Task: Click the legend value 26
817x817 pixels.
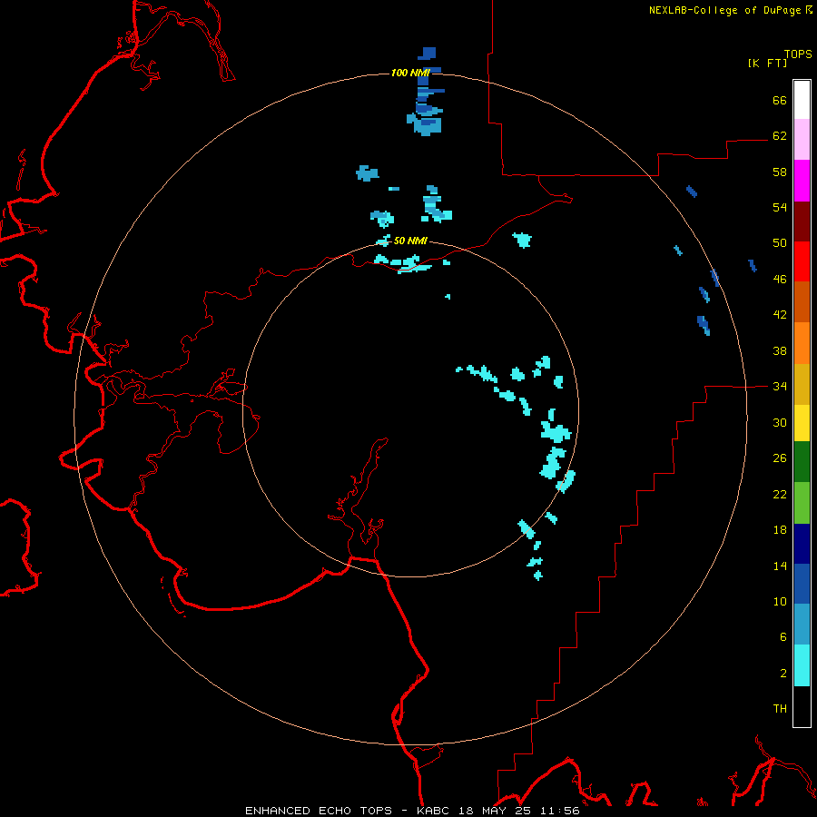Action: [780, 458]
